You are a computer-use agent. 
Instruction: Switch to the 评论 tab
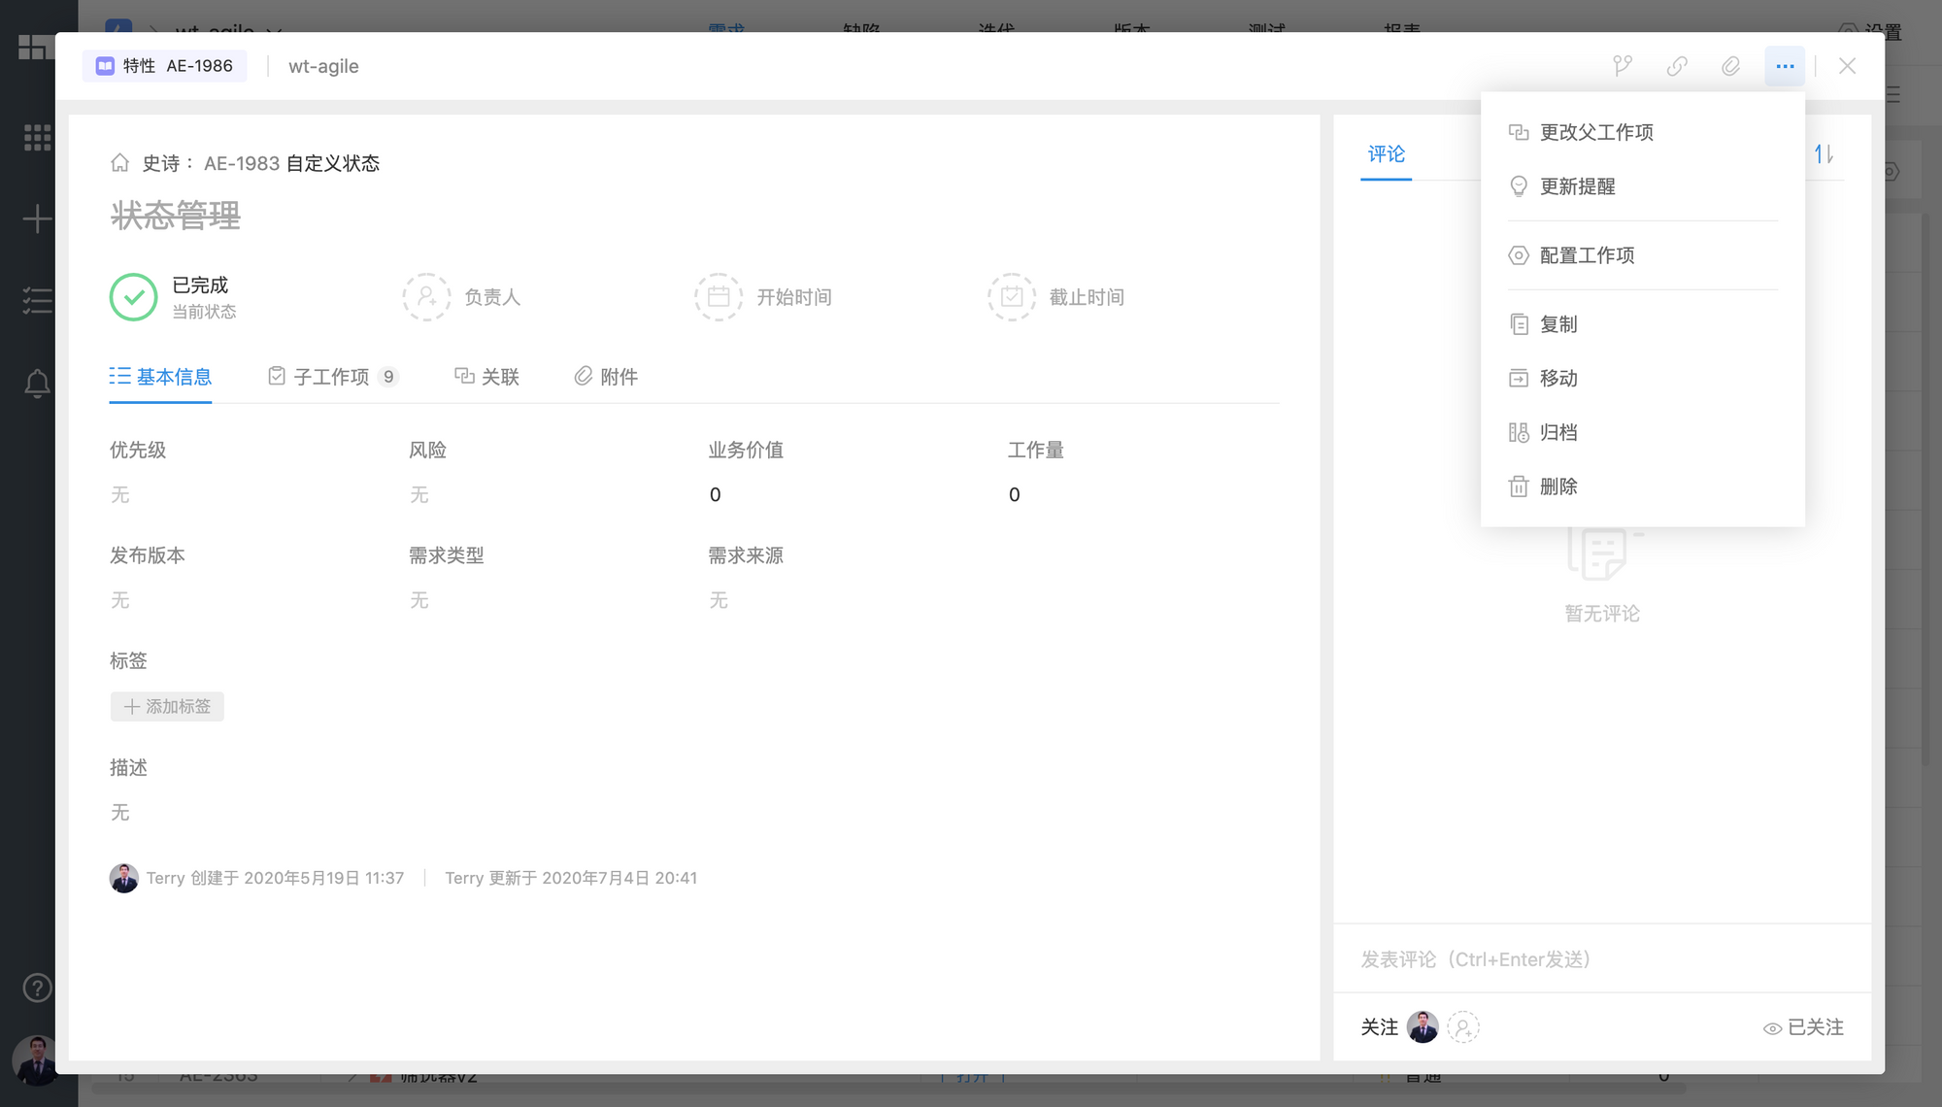point(1386,154)
